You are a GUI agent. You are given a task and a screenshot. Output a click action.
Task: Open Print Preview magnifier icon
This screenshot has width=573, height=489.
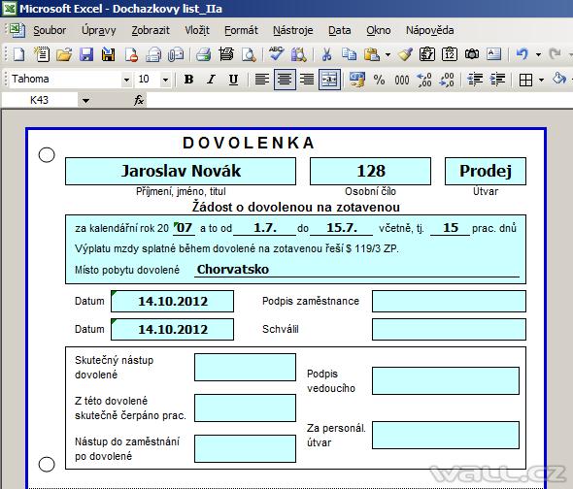coord(249,54)
